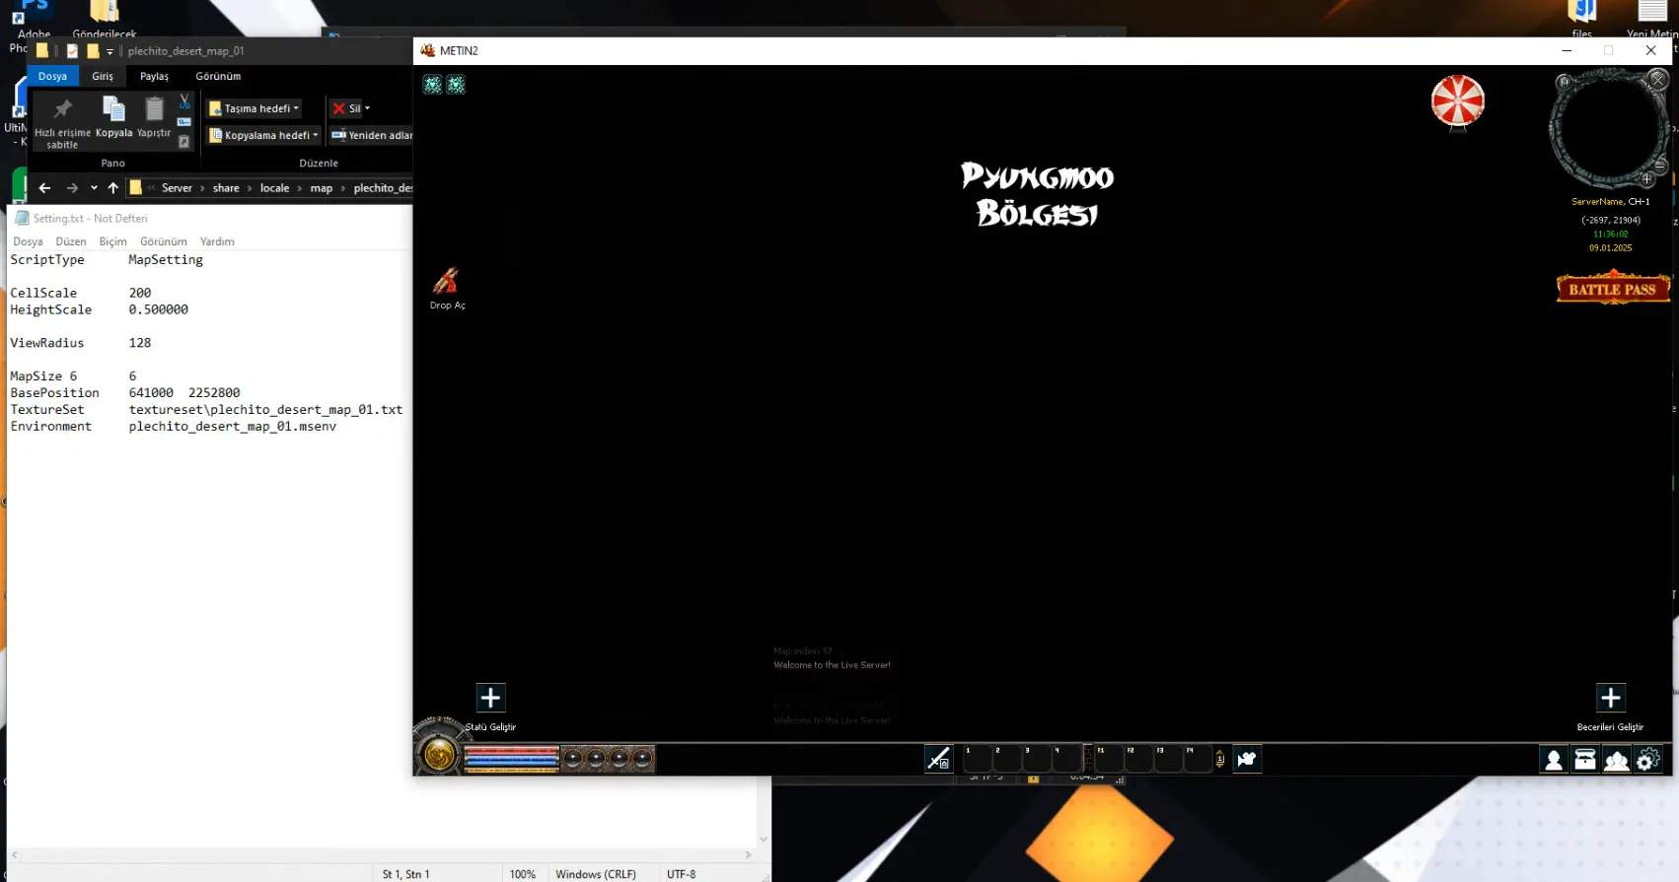Click the scissors cut icon

click(x=184, y=101)
